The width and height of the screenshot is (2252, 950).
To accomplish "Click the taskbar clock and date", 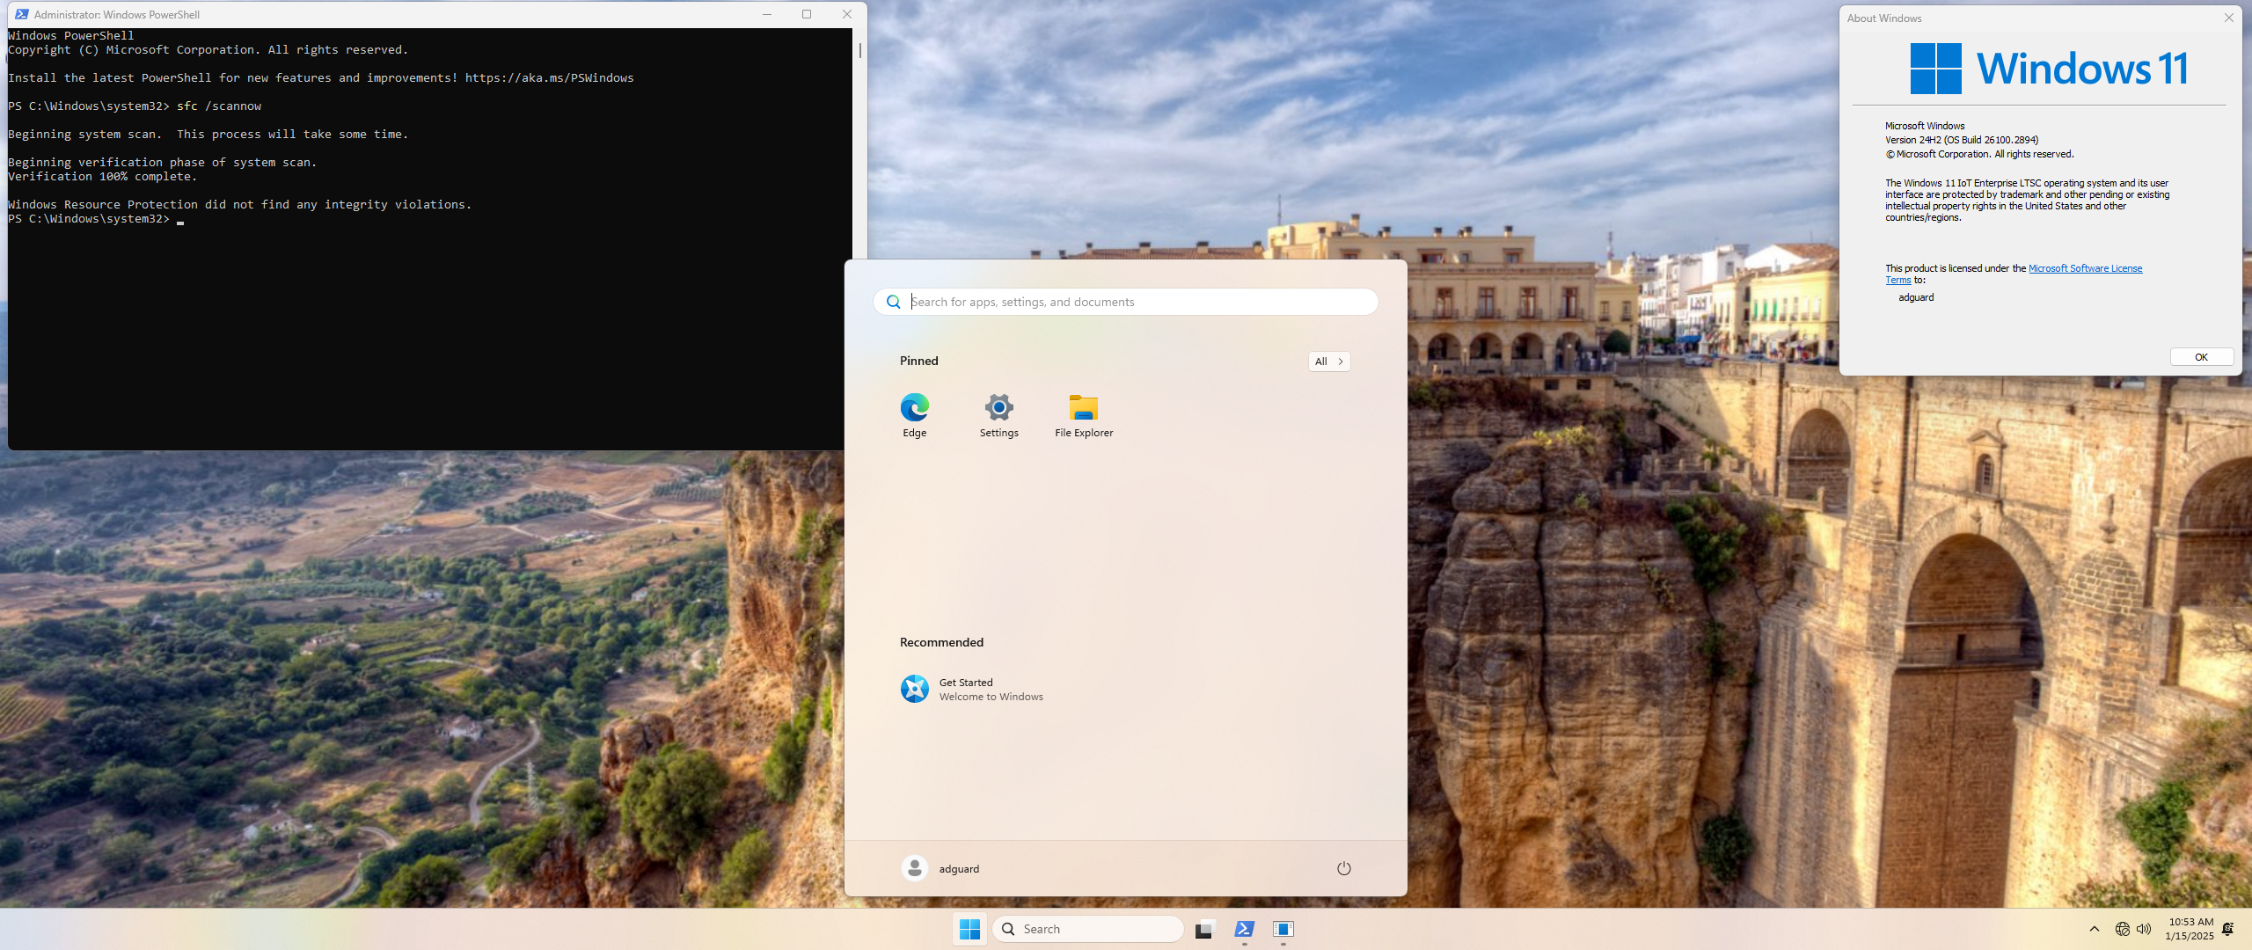I will pyautogui.click(x=2190, y=929).
